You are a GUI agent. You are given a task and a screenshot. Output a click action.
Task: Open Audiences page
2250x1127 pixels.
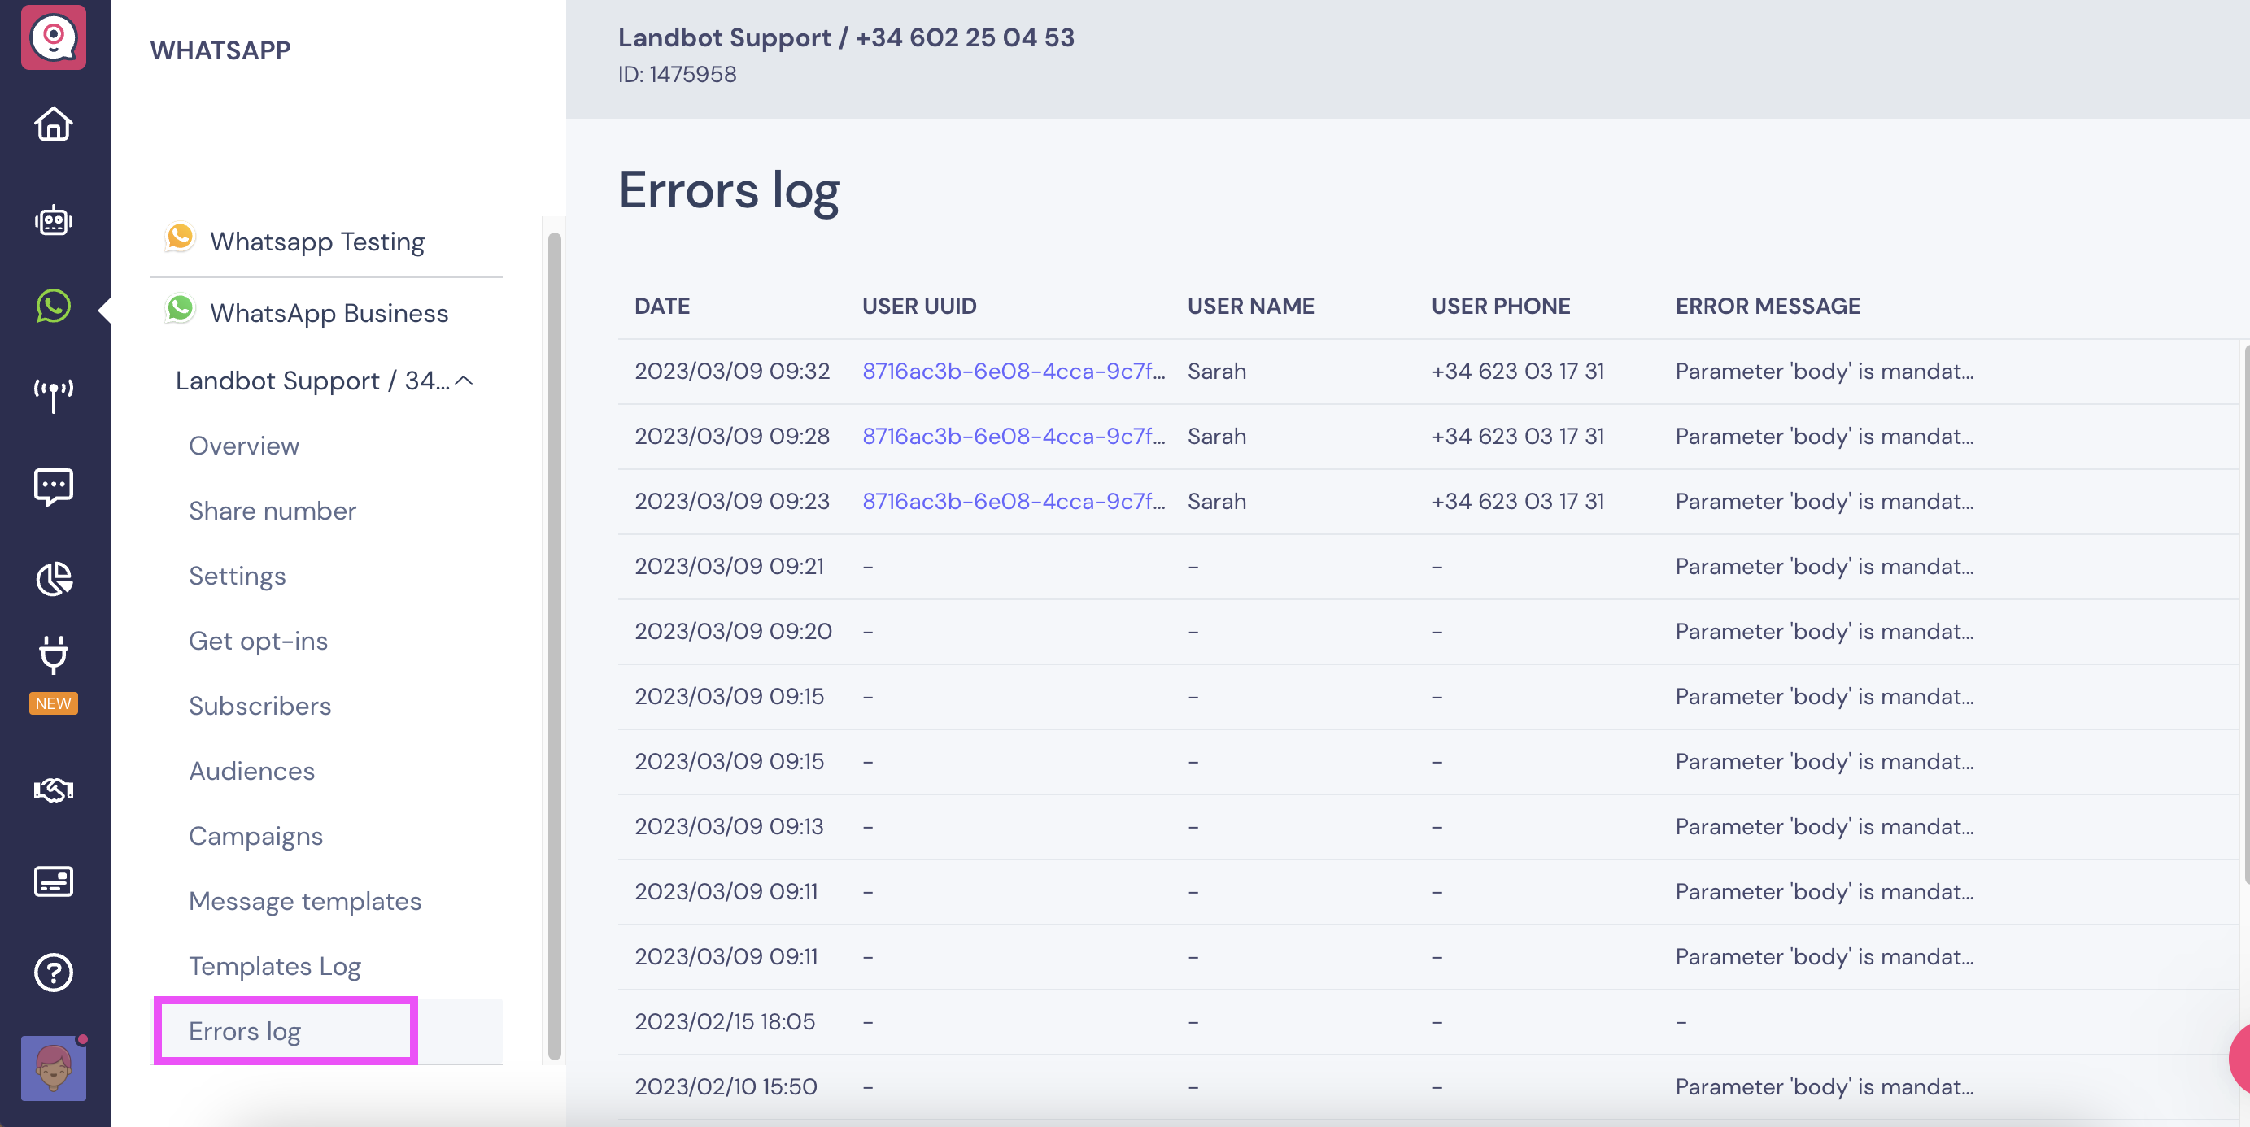(x=251, y=771)
